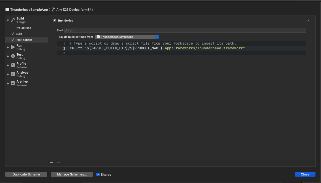Click the rm -rf script line
The width and height of the screenshot is (321, 183).
click(157, 48)
